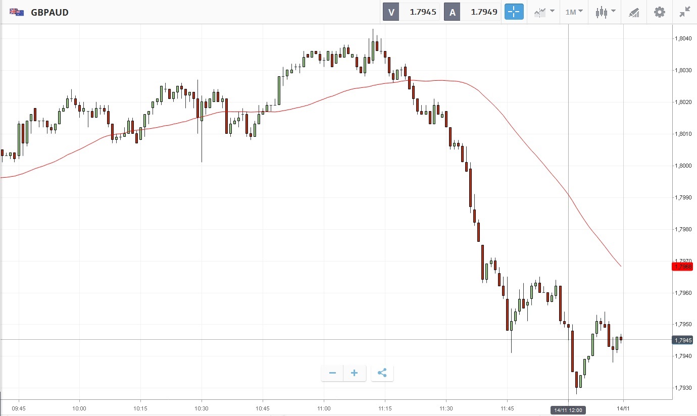Zoom in the chart with plus
Image resolution: width=697 pixels, height=416 pixels.
(355, 373)
